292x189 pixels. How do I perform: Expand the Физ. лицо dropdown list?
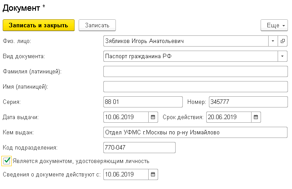point(273,41)
